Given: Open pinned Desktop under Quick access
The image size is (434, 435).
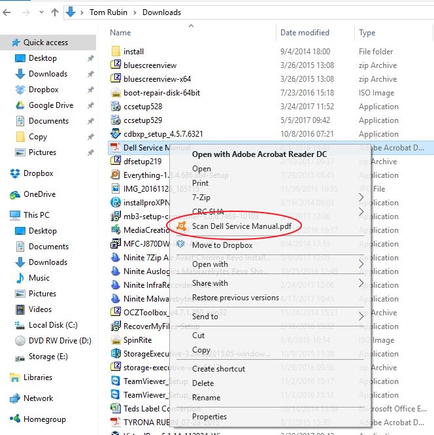Looking at the screenshot, I should tap(42, 58).
